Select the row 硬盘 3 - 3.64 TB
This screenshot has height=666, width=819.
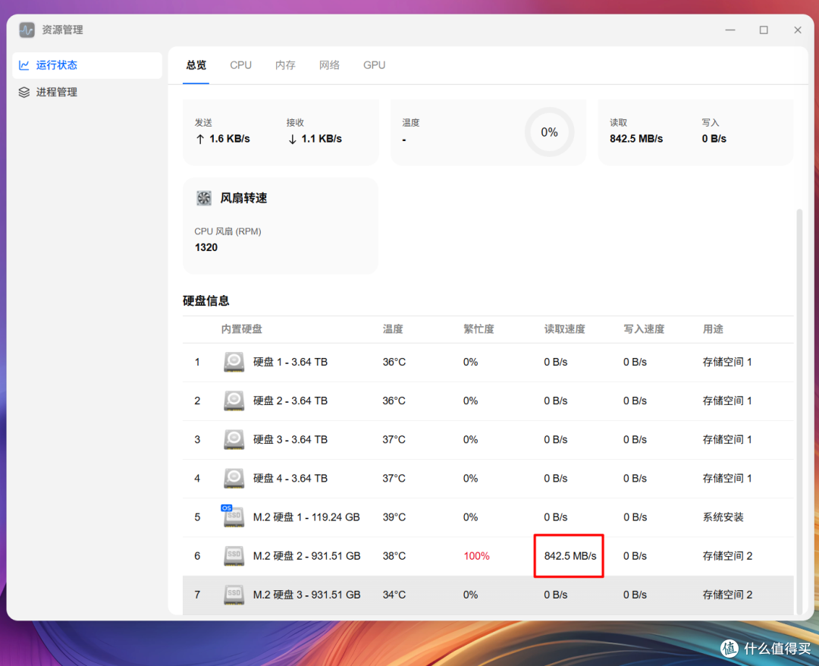(488, 439)
